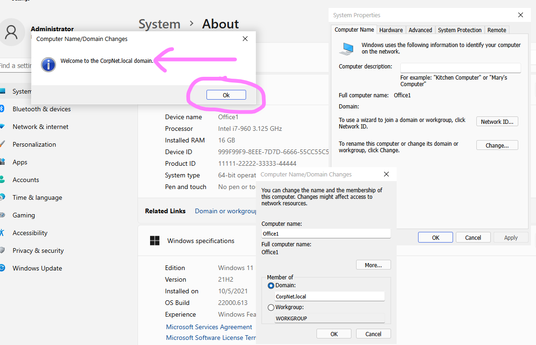Click the blue information icon in welcome dialog
The width and height of the screenshot is (536, 345).
tap(48, 65)
